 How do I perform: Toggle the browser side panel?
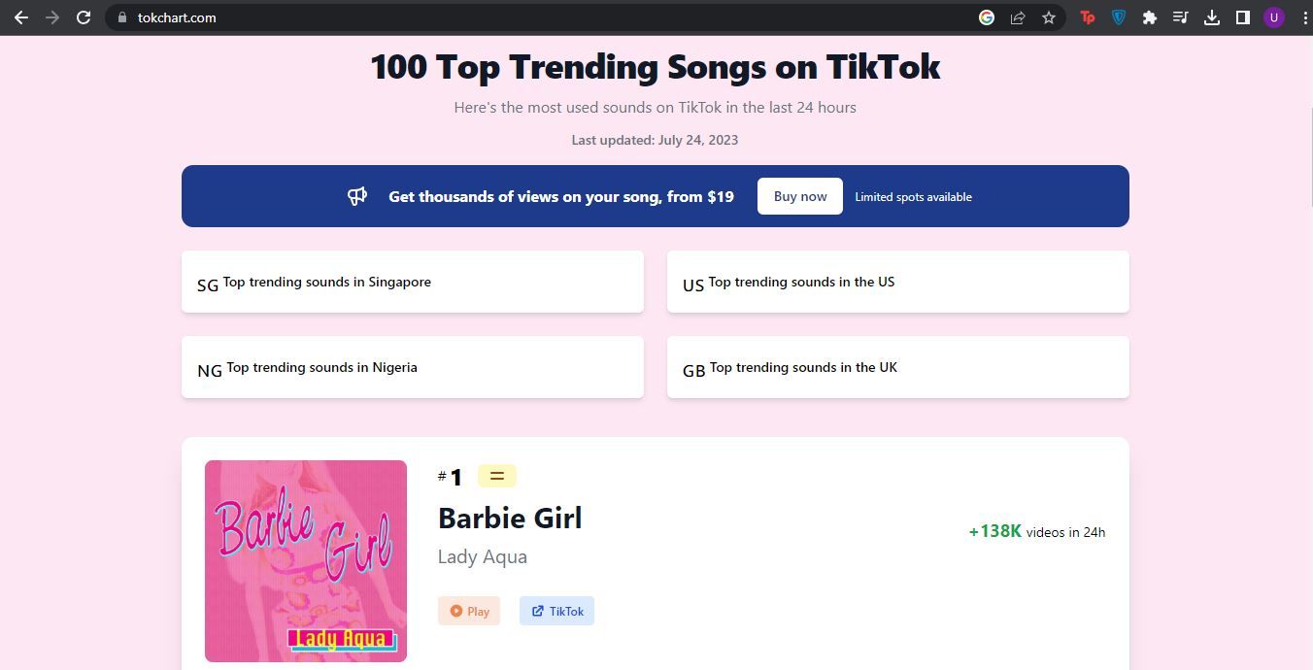pyautogui.click(x=1243, y=17)
